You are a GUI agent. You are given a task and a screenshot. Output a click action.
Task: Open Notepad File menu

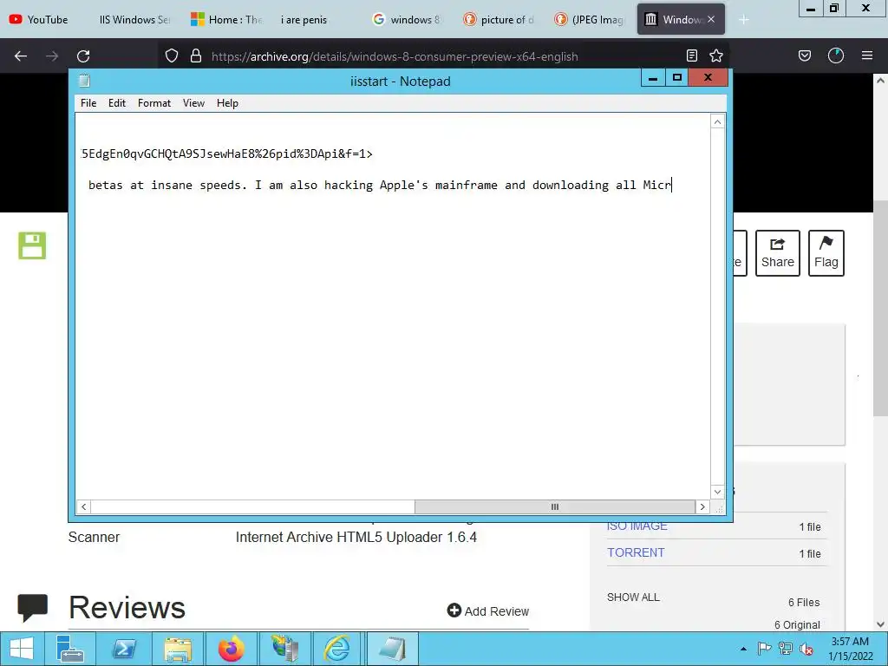pos(88,103)
